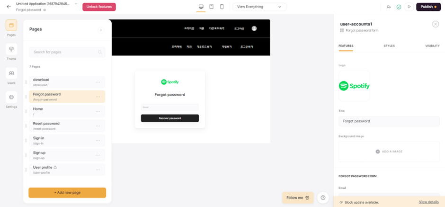The image size is (445, 207).
Task: Select the download page
Action: (x=67, y=82)
